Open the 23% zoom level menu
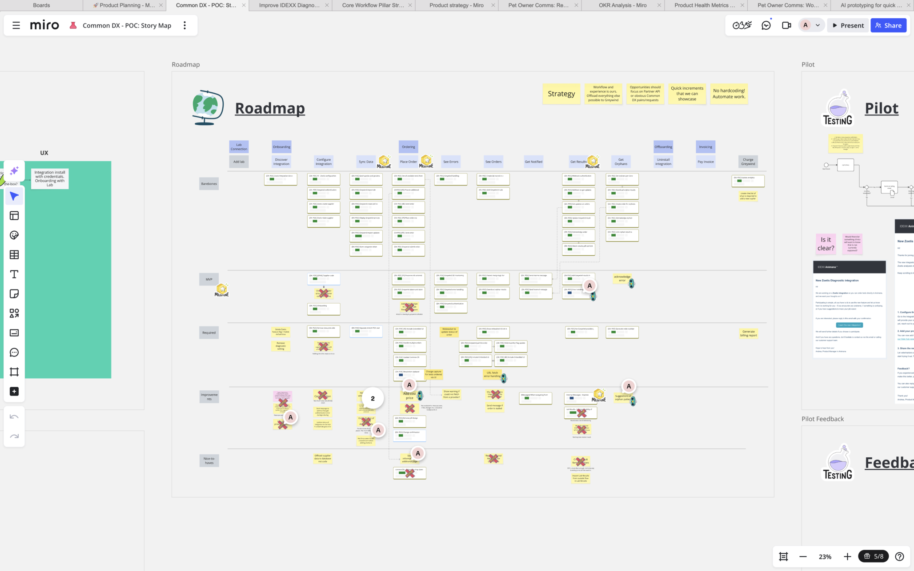 (x=825, y=556)
